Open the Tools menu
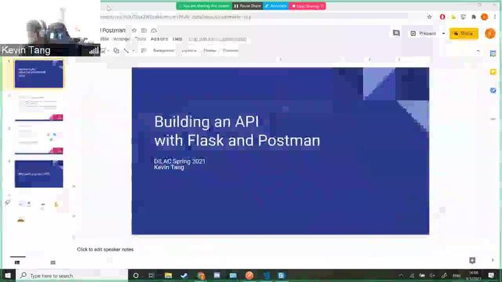This screenshot has height=282, width=502. point(140,39)
